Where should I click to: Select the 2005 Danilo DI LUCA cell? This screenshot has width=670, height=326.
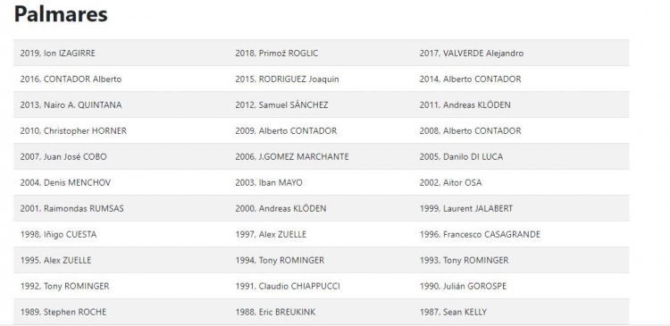pos(461,157)
